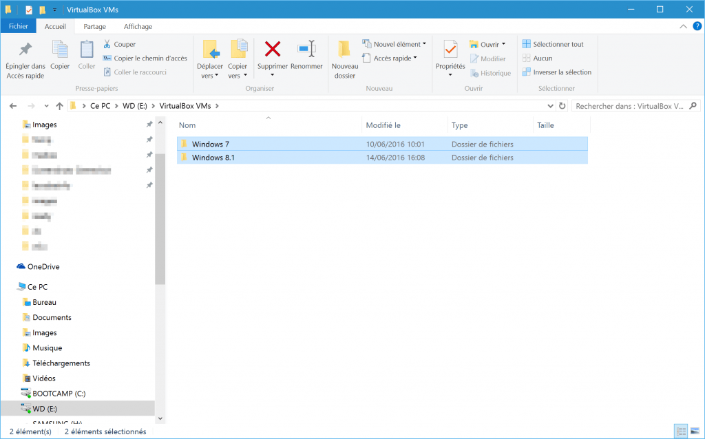Select WD (E:) drive in sidebar

point(78,409)
